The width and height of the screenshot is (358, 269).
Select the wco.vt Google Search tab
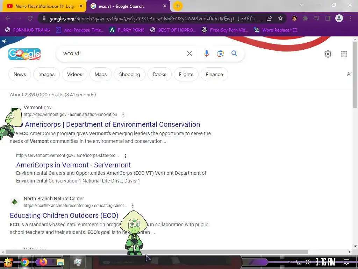129,6
